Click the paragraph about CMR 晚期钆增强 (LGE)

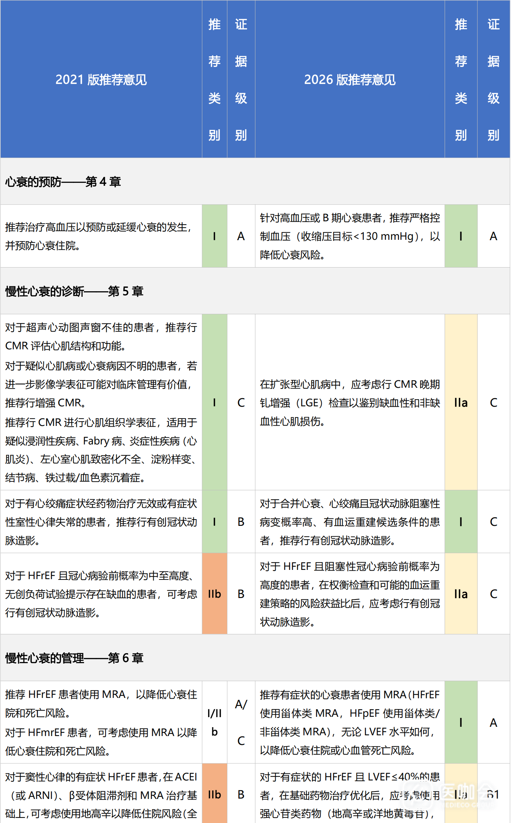coord(350,403)
